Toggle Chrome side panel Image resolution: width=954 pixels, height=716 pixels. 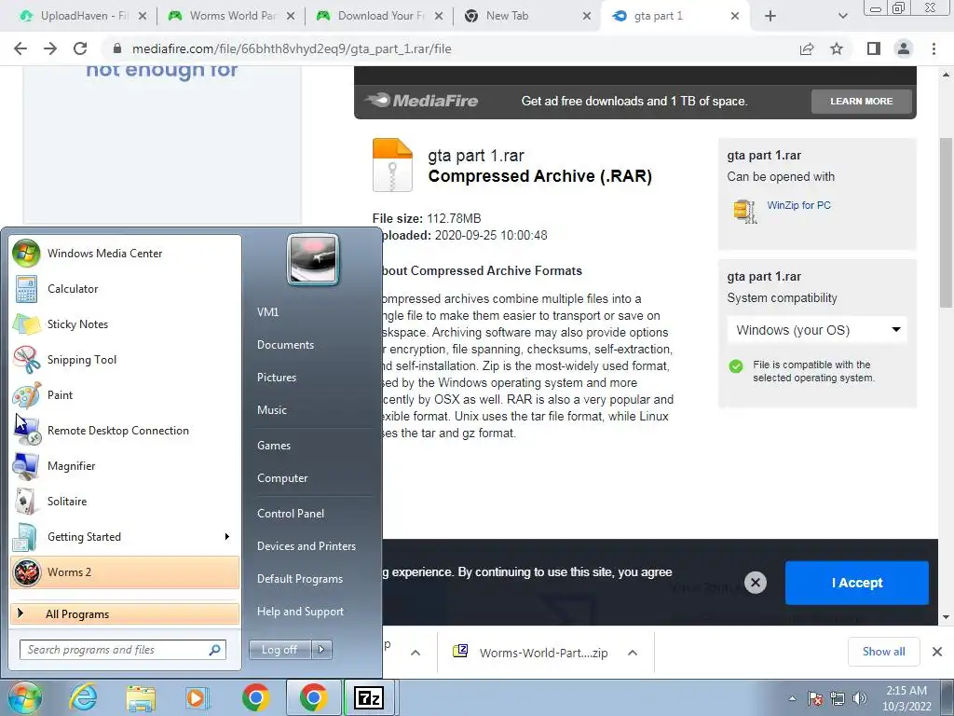(x=874, y=48)
